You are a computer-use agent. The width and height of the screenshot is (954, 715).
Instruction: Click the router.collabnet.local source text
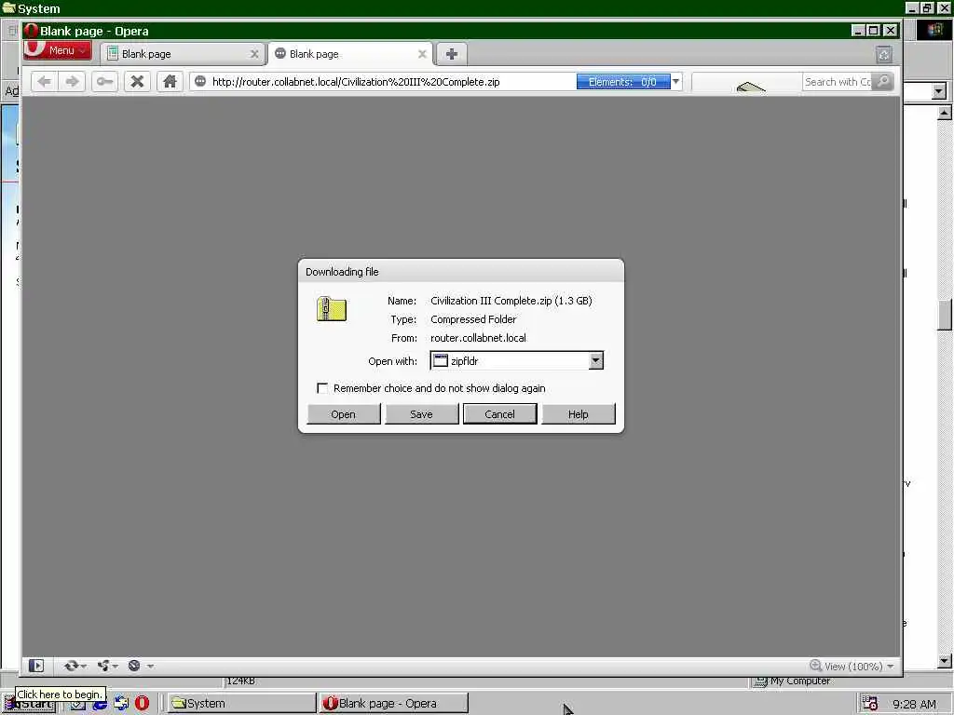pyautogui.click(x=478, y=338)
